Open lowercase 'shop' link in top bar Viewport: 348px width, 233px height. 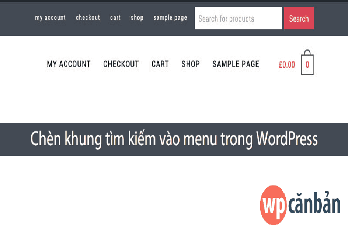click(137, 17)
